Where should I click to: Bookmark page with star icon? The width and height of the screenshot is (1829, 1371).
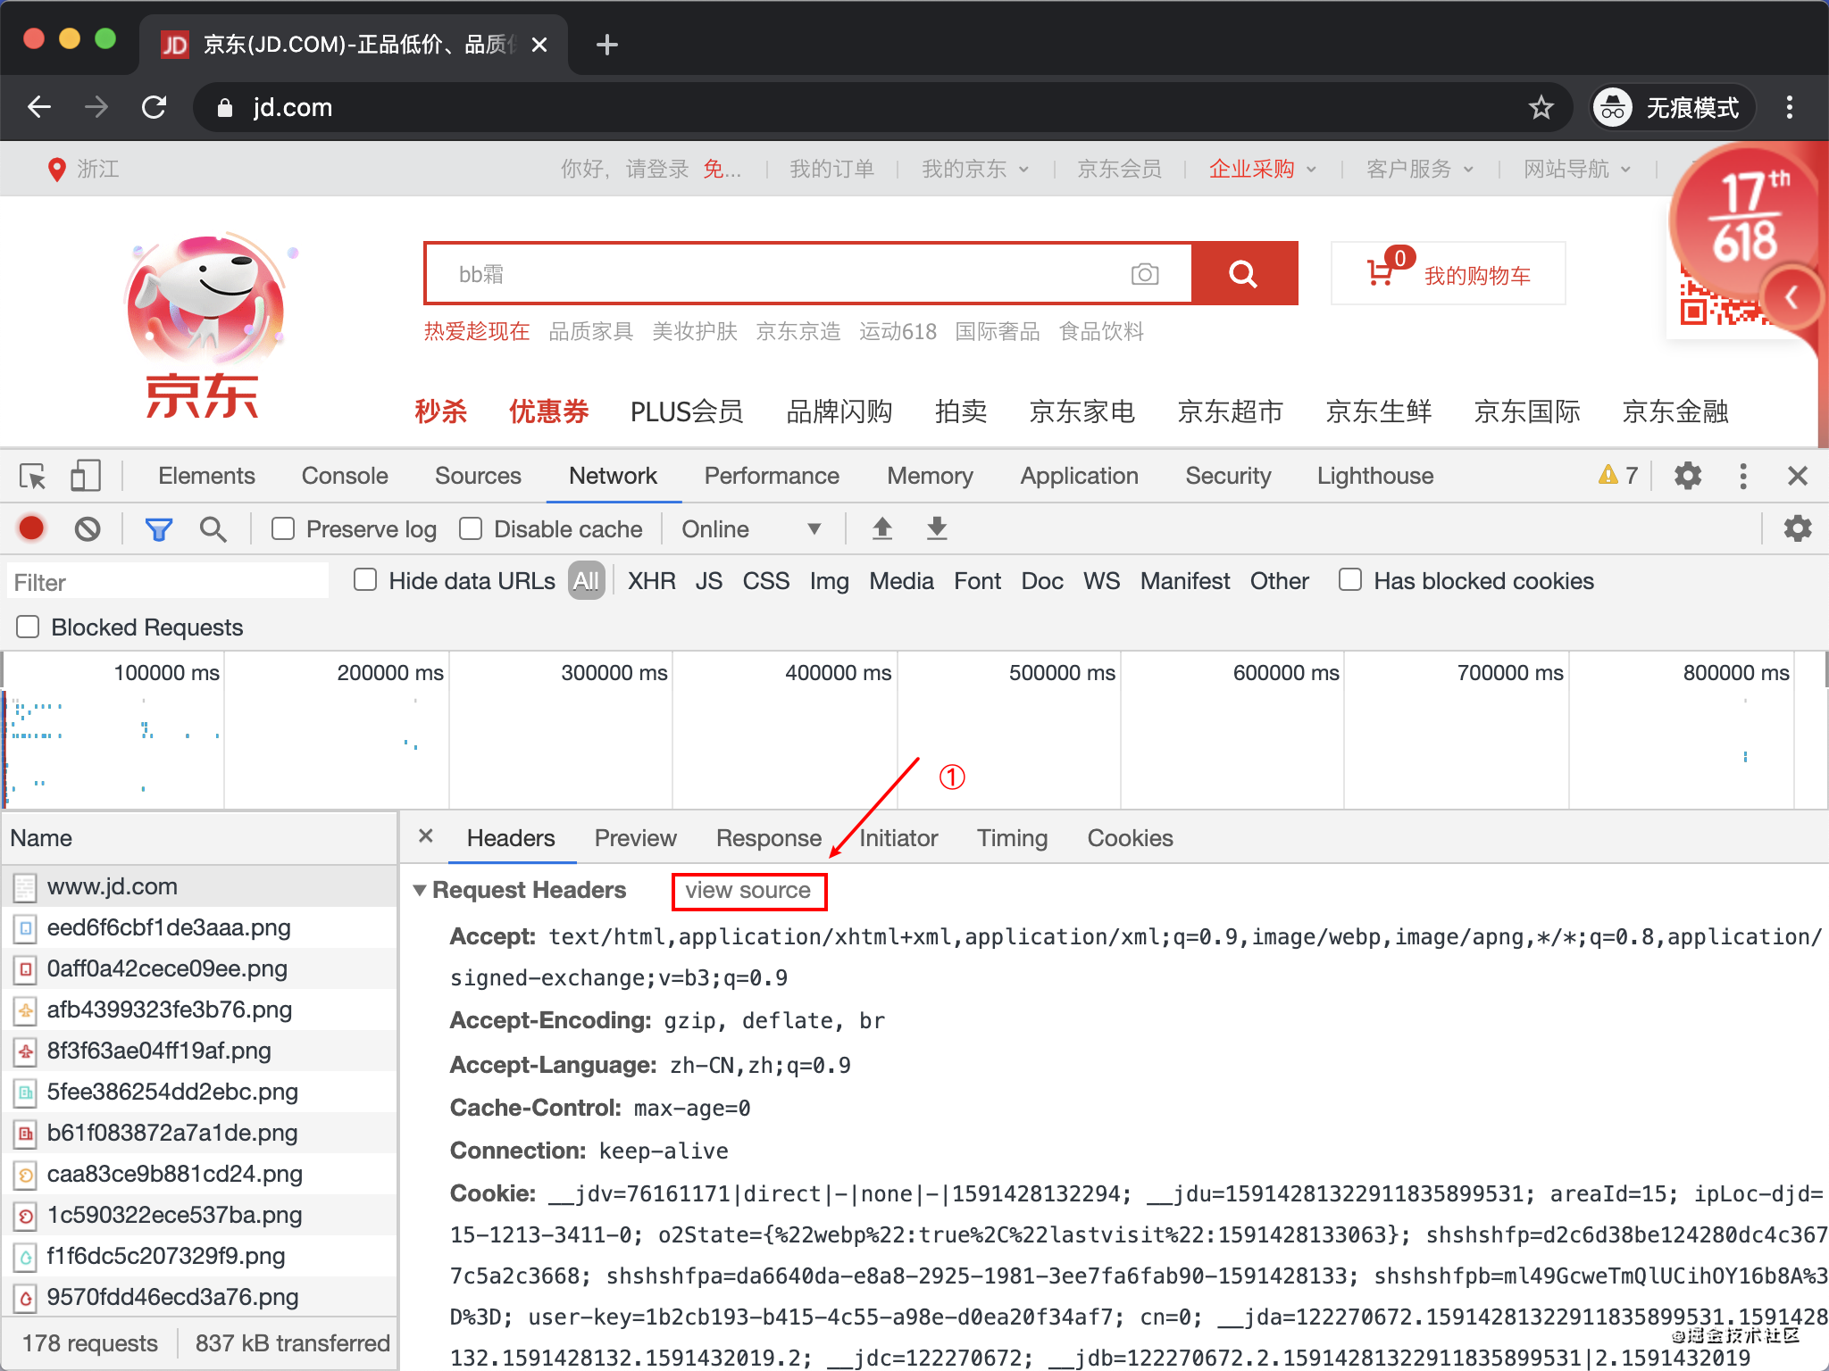(1541, 108)
